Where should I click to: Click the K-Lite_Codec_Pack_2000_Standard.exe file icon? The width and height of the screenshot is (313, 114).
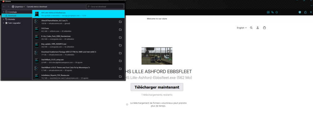[x=37, y=37]
